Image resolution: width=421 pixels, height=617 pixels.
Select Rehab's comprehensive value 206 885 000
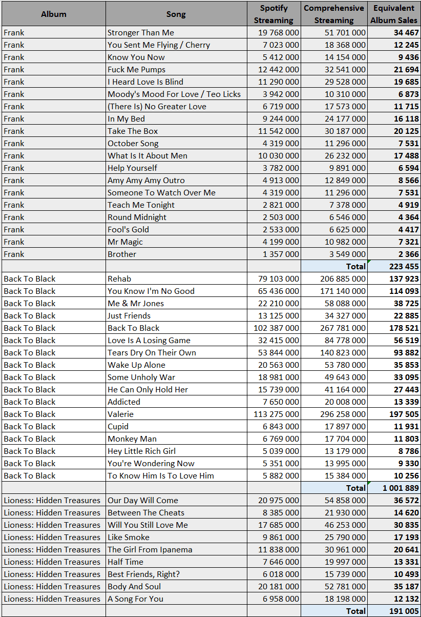(x=334, y=278)
